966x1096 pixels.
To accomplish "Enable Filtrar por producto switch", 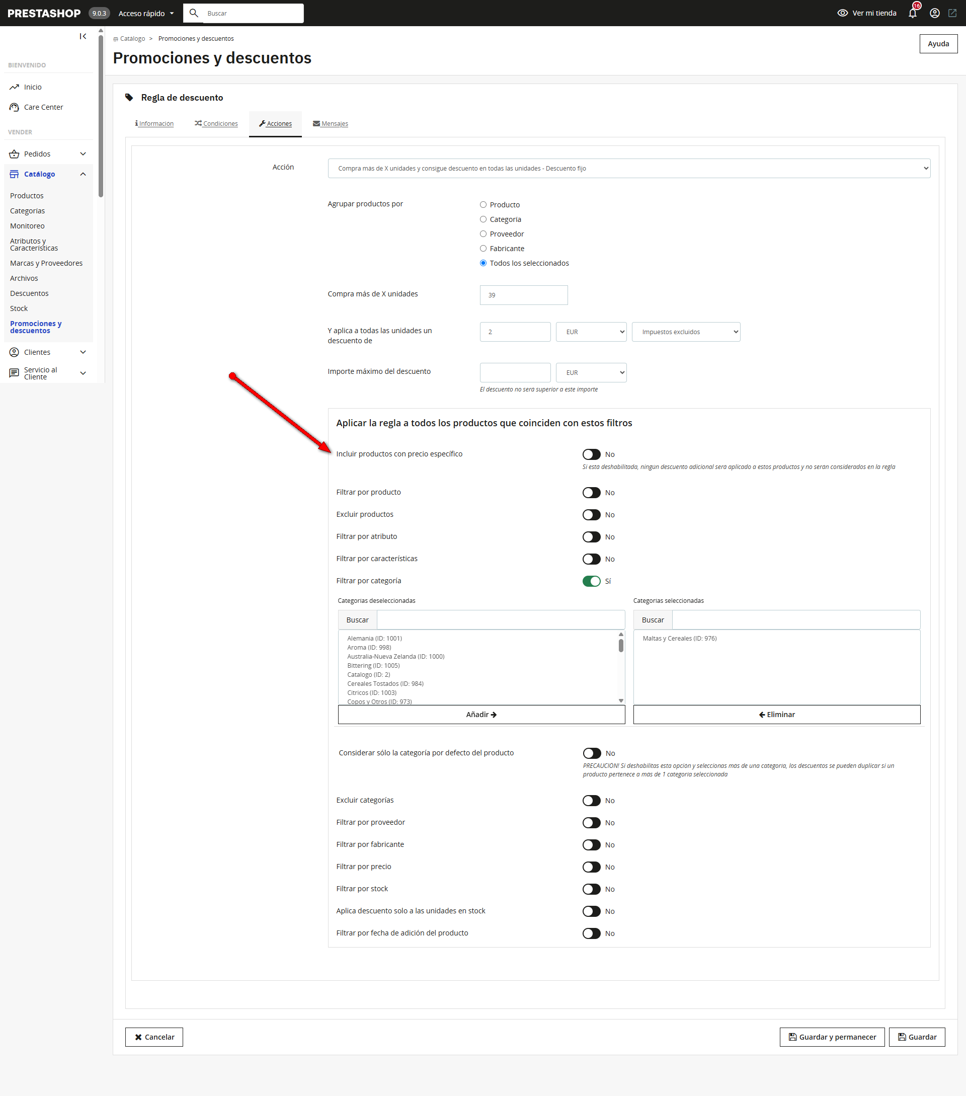I will pos(591,493).
